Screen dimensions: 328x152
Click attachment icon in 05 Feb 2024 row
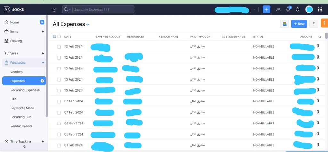pyautogui.click(x=318, y=134)
